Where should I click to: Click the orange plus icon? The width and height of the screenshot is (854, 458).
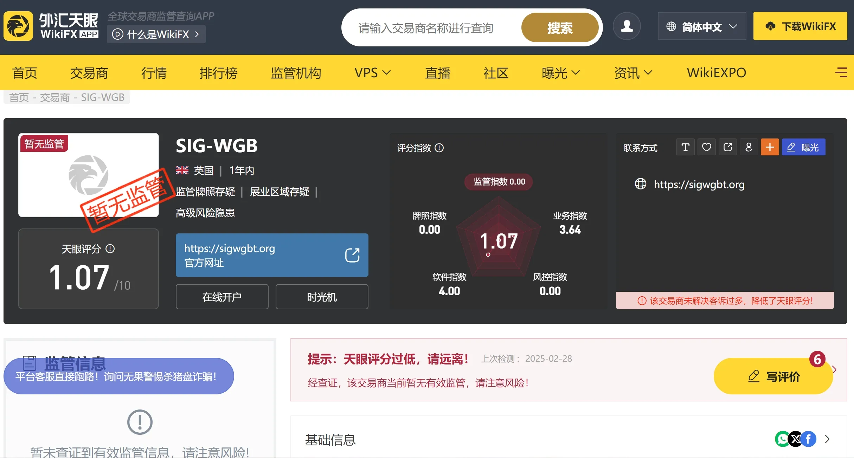(x=770, y=147)
